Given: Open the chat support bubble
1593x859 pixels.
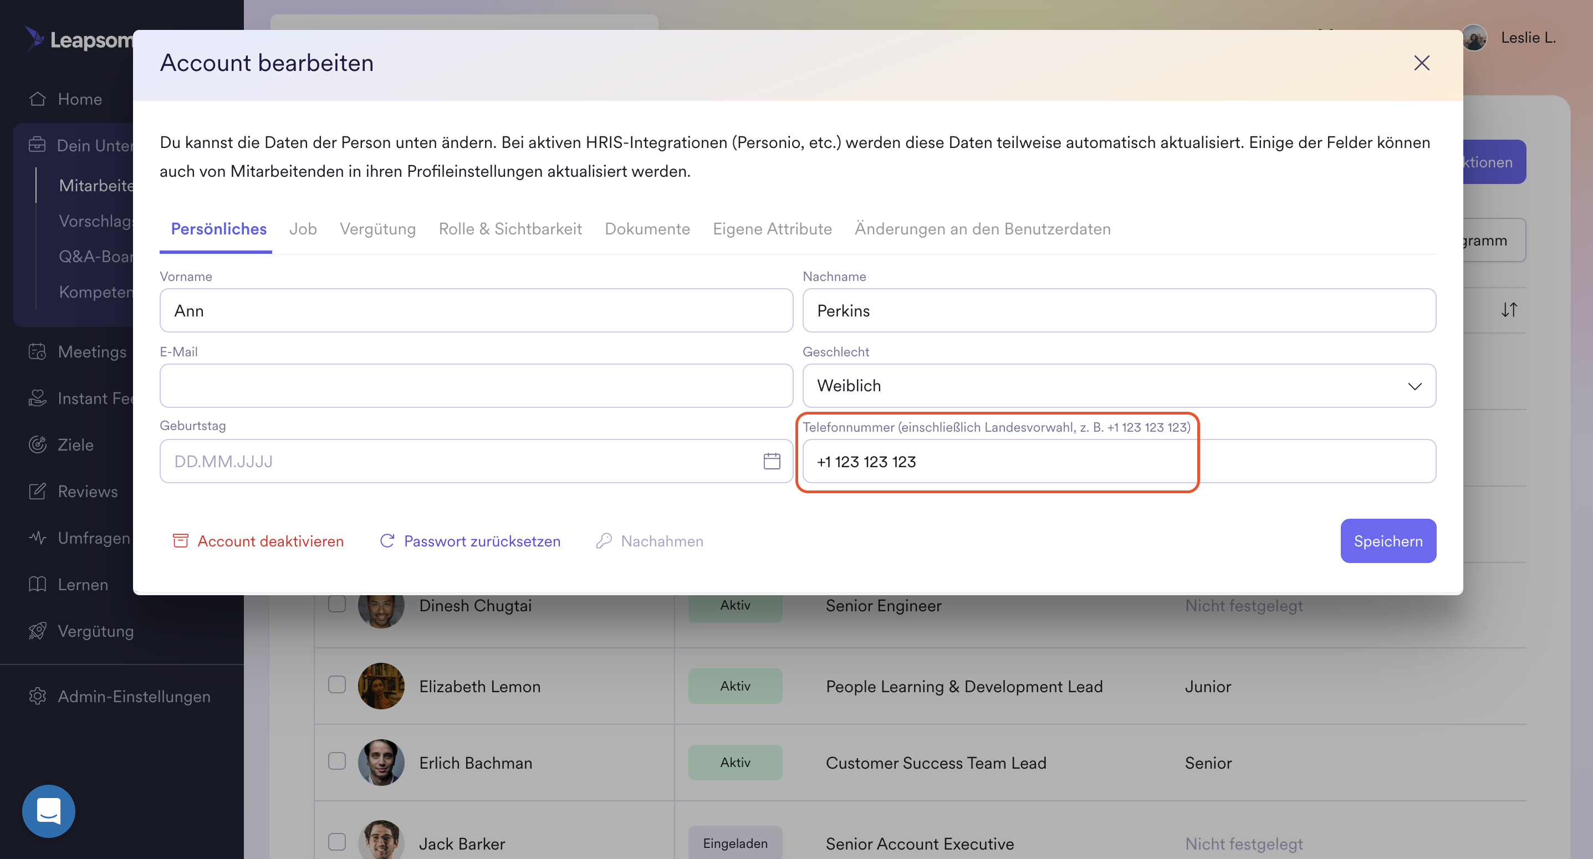Looking at the screenshot, I should point(49,811).
